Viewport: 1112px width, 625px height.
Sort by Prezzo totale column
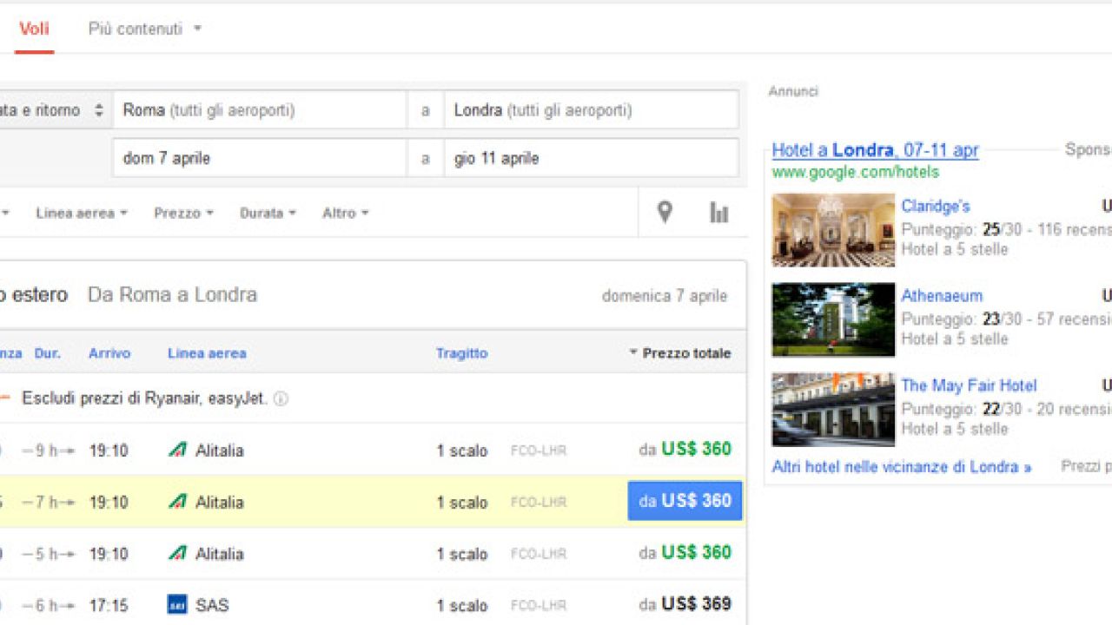685,353
